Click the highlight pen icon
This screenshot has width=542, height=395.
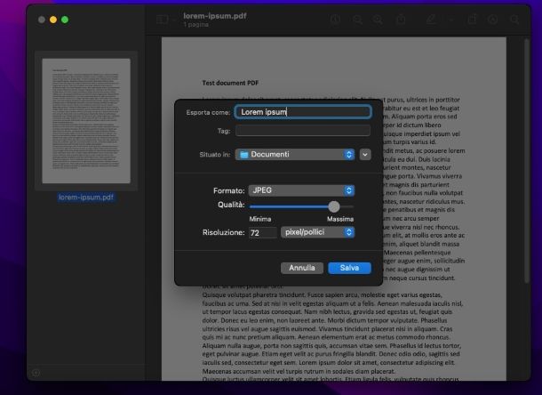point(431,20)
